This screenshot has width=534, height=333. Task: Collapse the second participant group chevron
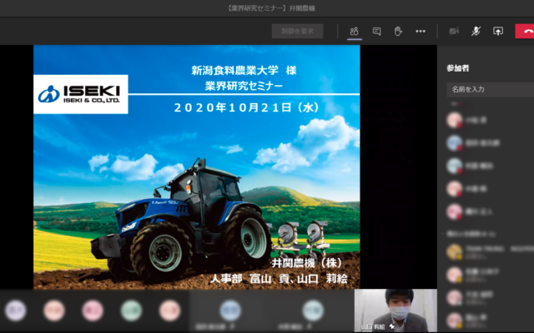[x=443, y=234]
